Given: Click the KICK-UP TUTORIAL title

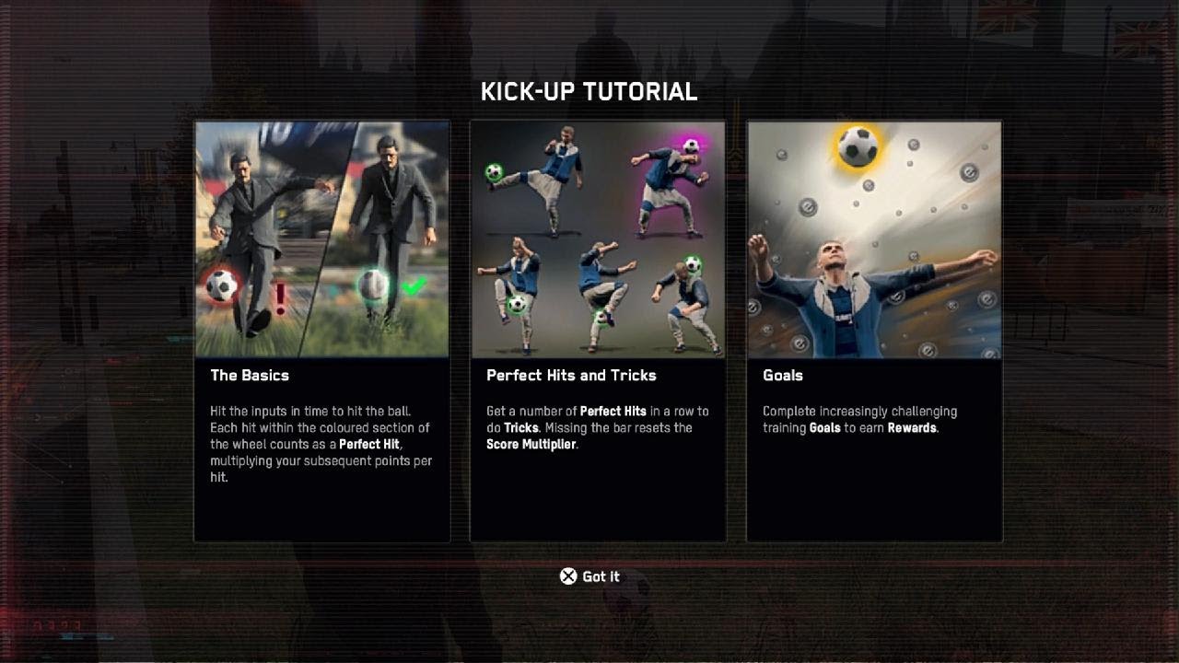Looking at the screenshot, I should [x=589, y=91].
